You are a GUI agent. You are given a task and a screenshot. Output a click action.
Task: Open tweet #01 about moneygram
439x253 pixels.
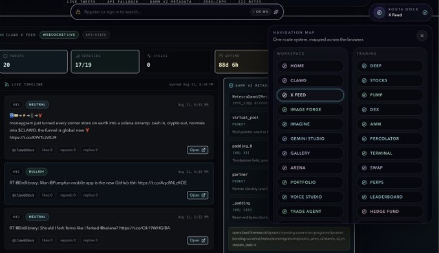tap(197, 150)
